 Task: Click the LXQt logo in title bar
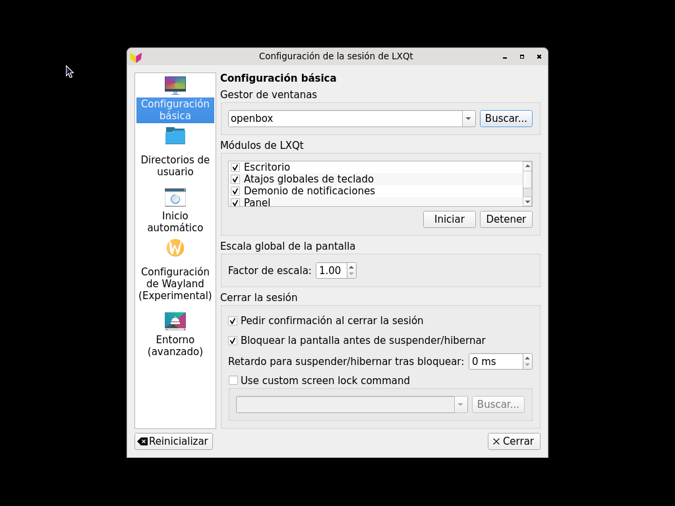pyautogui.click(x=136, y=57)
